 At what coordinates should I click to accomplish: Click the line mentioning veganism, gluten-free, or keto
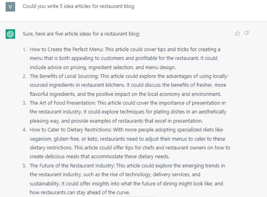(x=127, y=139)
